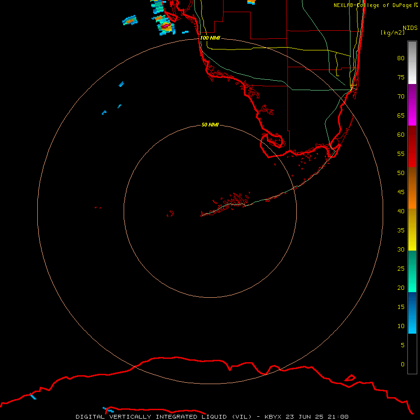This screenshot has width=420, height=420.
Task: Click the "DIGITAL VERTICALLY INTEGRATED LIQUID (VIL)" title
Action: (x=164, y=417)
